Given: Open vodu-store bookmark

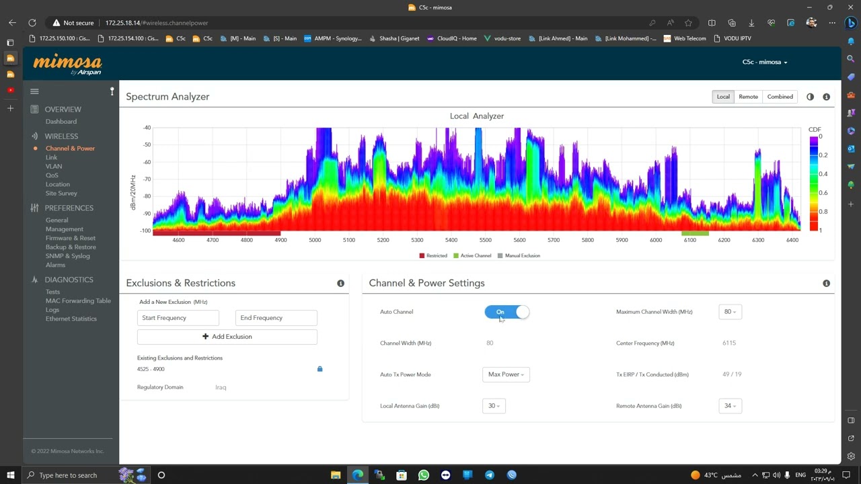Looking at the screenshot, I should (502, 38).
